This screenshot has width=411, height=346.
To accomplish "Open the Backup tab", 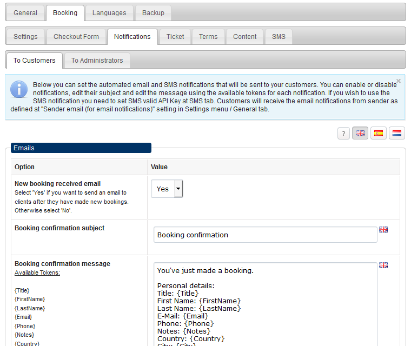I will coord(153,13).
